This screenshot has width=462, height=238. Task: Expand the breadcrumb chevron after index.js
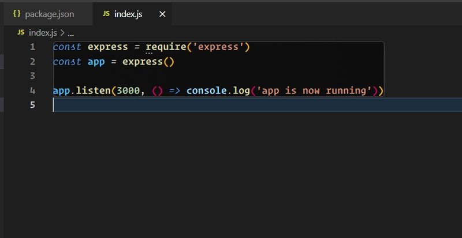pyautogui.click(x=62, y=33)
